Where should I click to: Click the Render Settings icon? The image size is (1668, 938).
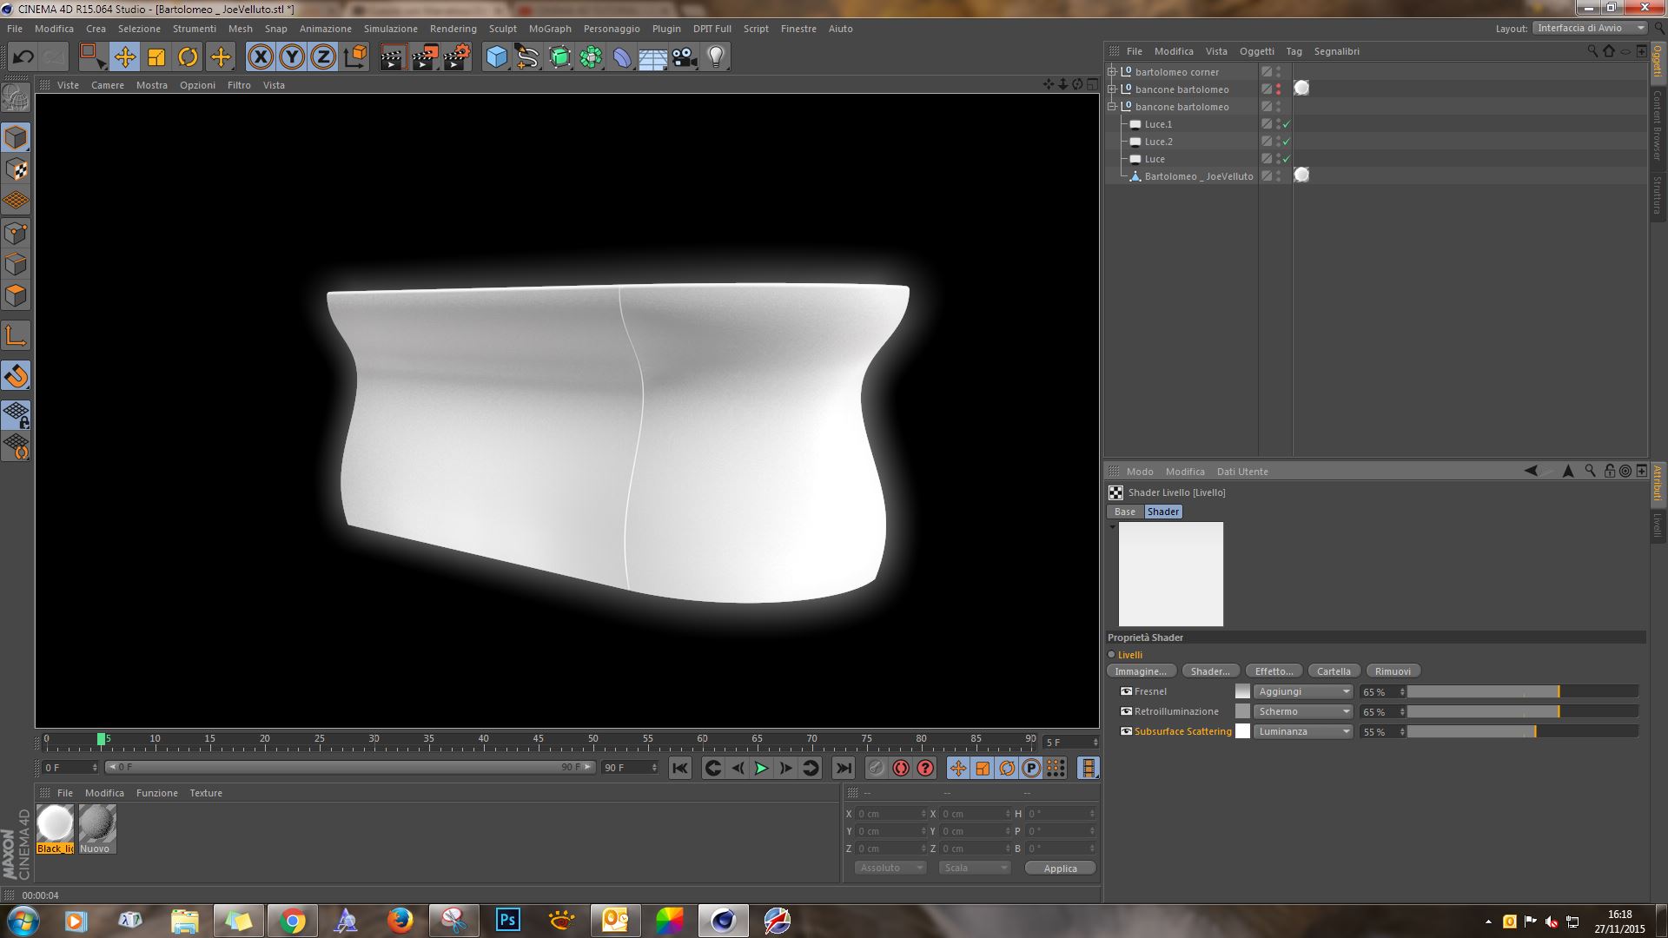click(x=457, y=57)
